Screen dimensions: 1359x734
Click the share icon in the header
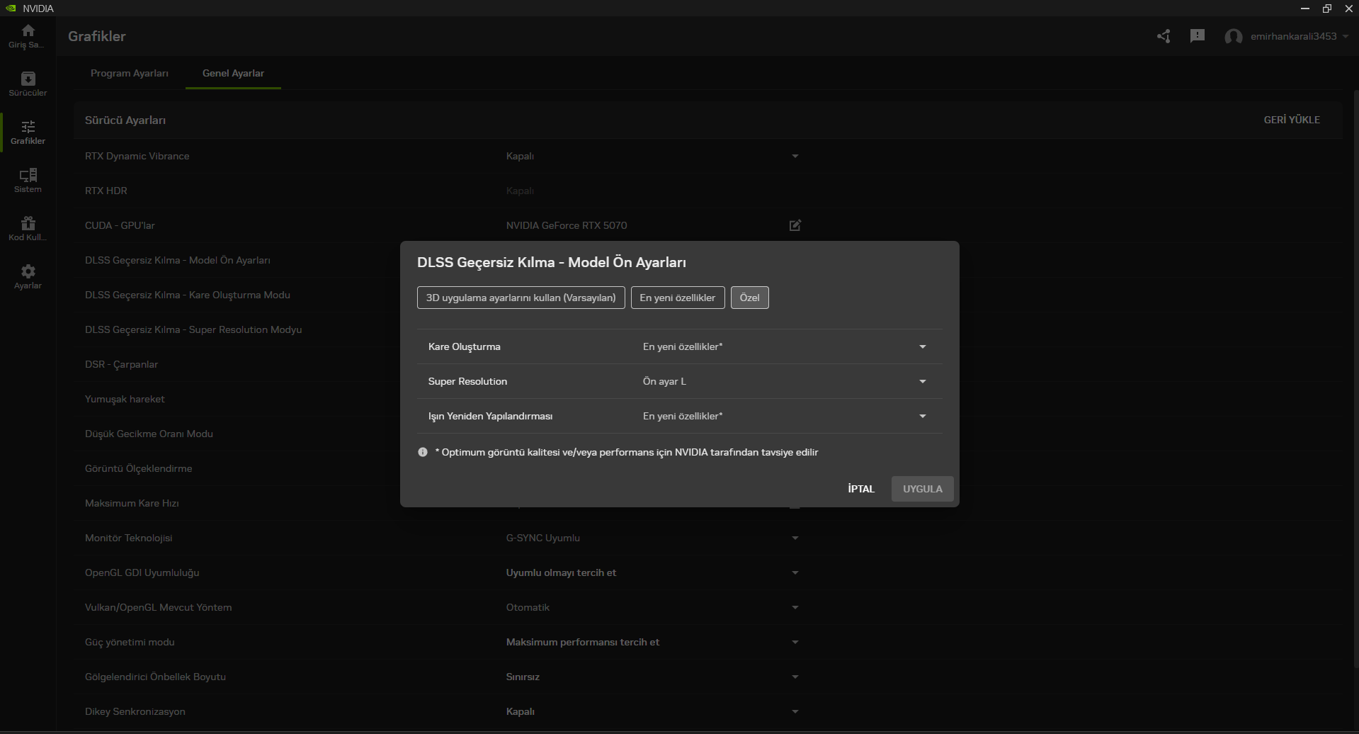pyautogui.click(x=1164, y=36)
